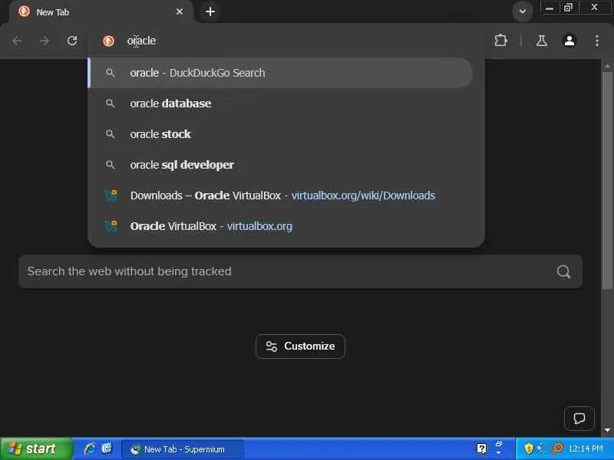This screenshot has width=614, height=460.
Task: Close the New Tab tab
Action: 180,11
